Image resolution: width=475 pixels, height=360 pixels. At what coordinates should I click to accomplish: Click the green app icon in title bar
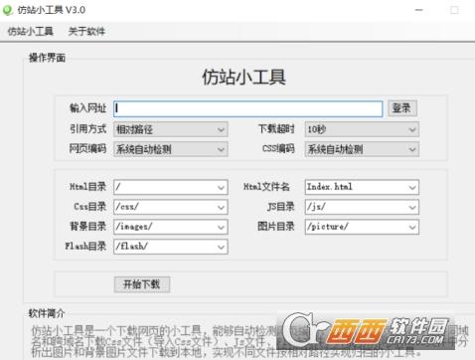(x=8, y=10)
